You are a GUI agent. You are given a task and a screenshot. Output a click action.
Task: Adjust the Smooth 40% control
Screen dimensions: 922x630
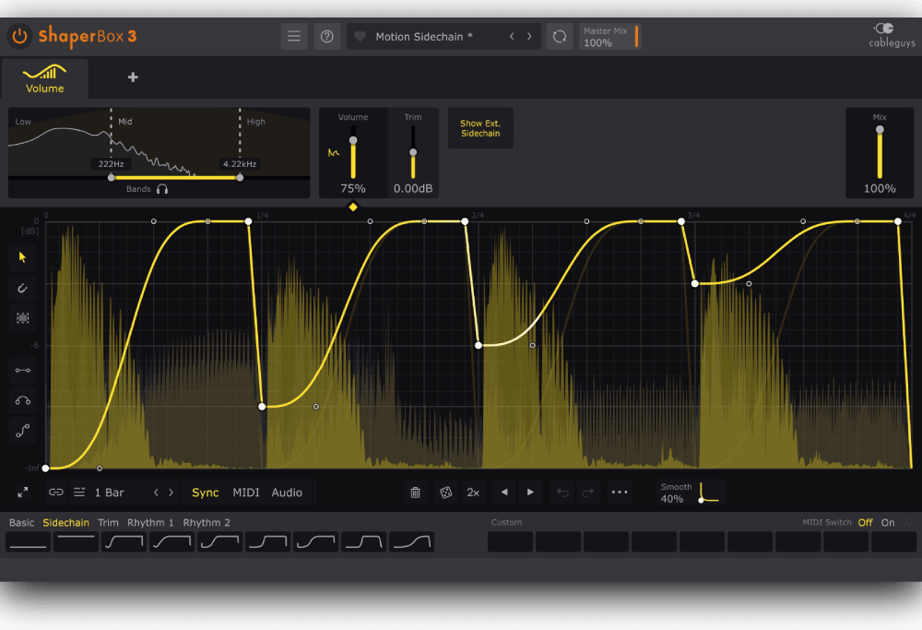coord(691,493)
